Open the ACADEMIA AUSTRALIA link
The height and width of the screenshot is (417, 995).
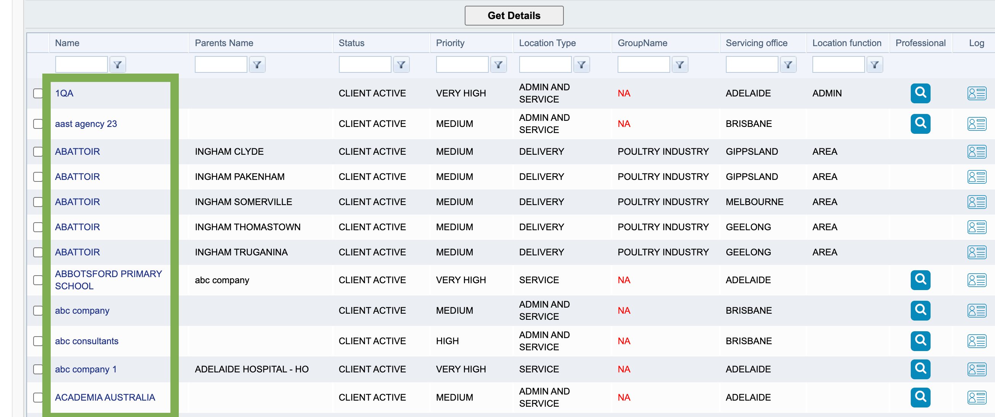click(x=105, y=397)
